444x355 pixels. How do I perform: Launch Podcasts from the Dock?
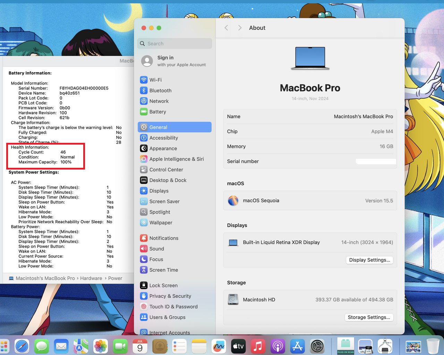tap(278, 346)
